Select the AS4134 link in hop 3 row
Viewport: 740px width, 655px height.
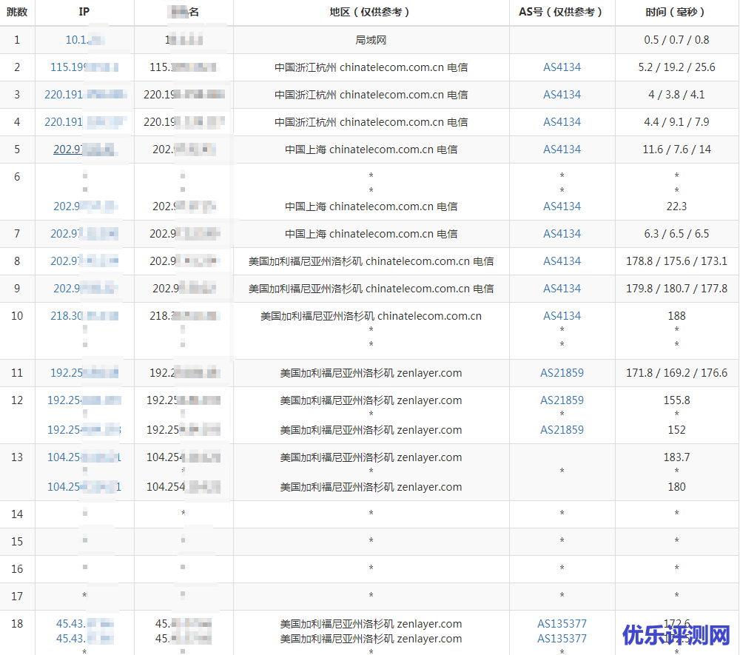(562, 95)
